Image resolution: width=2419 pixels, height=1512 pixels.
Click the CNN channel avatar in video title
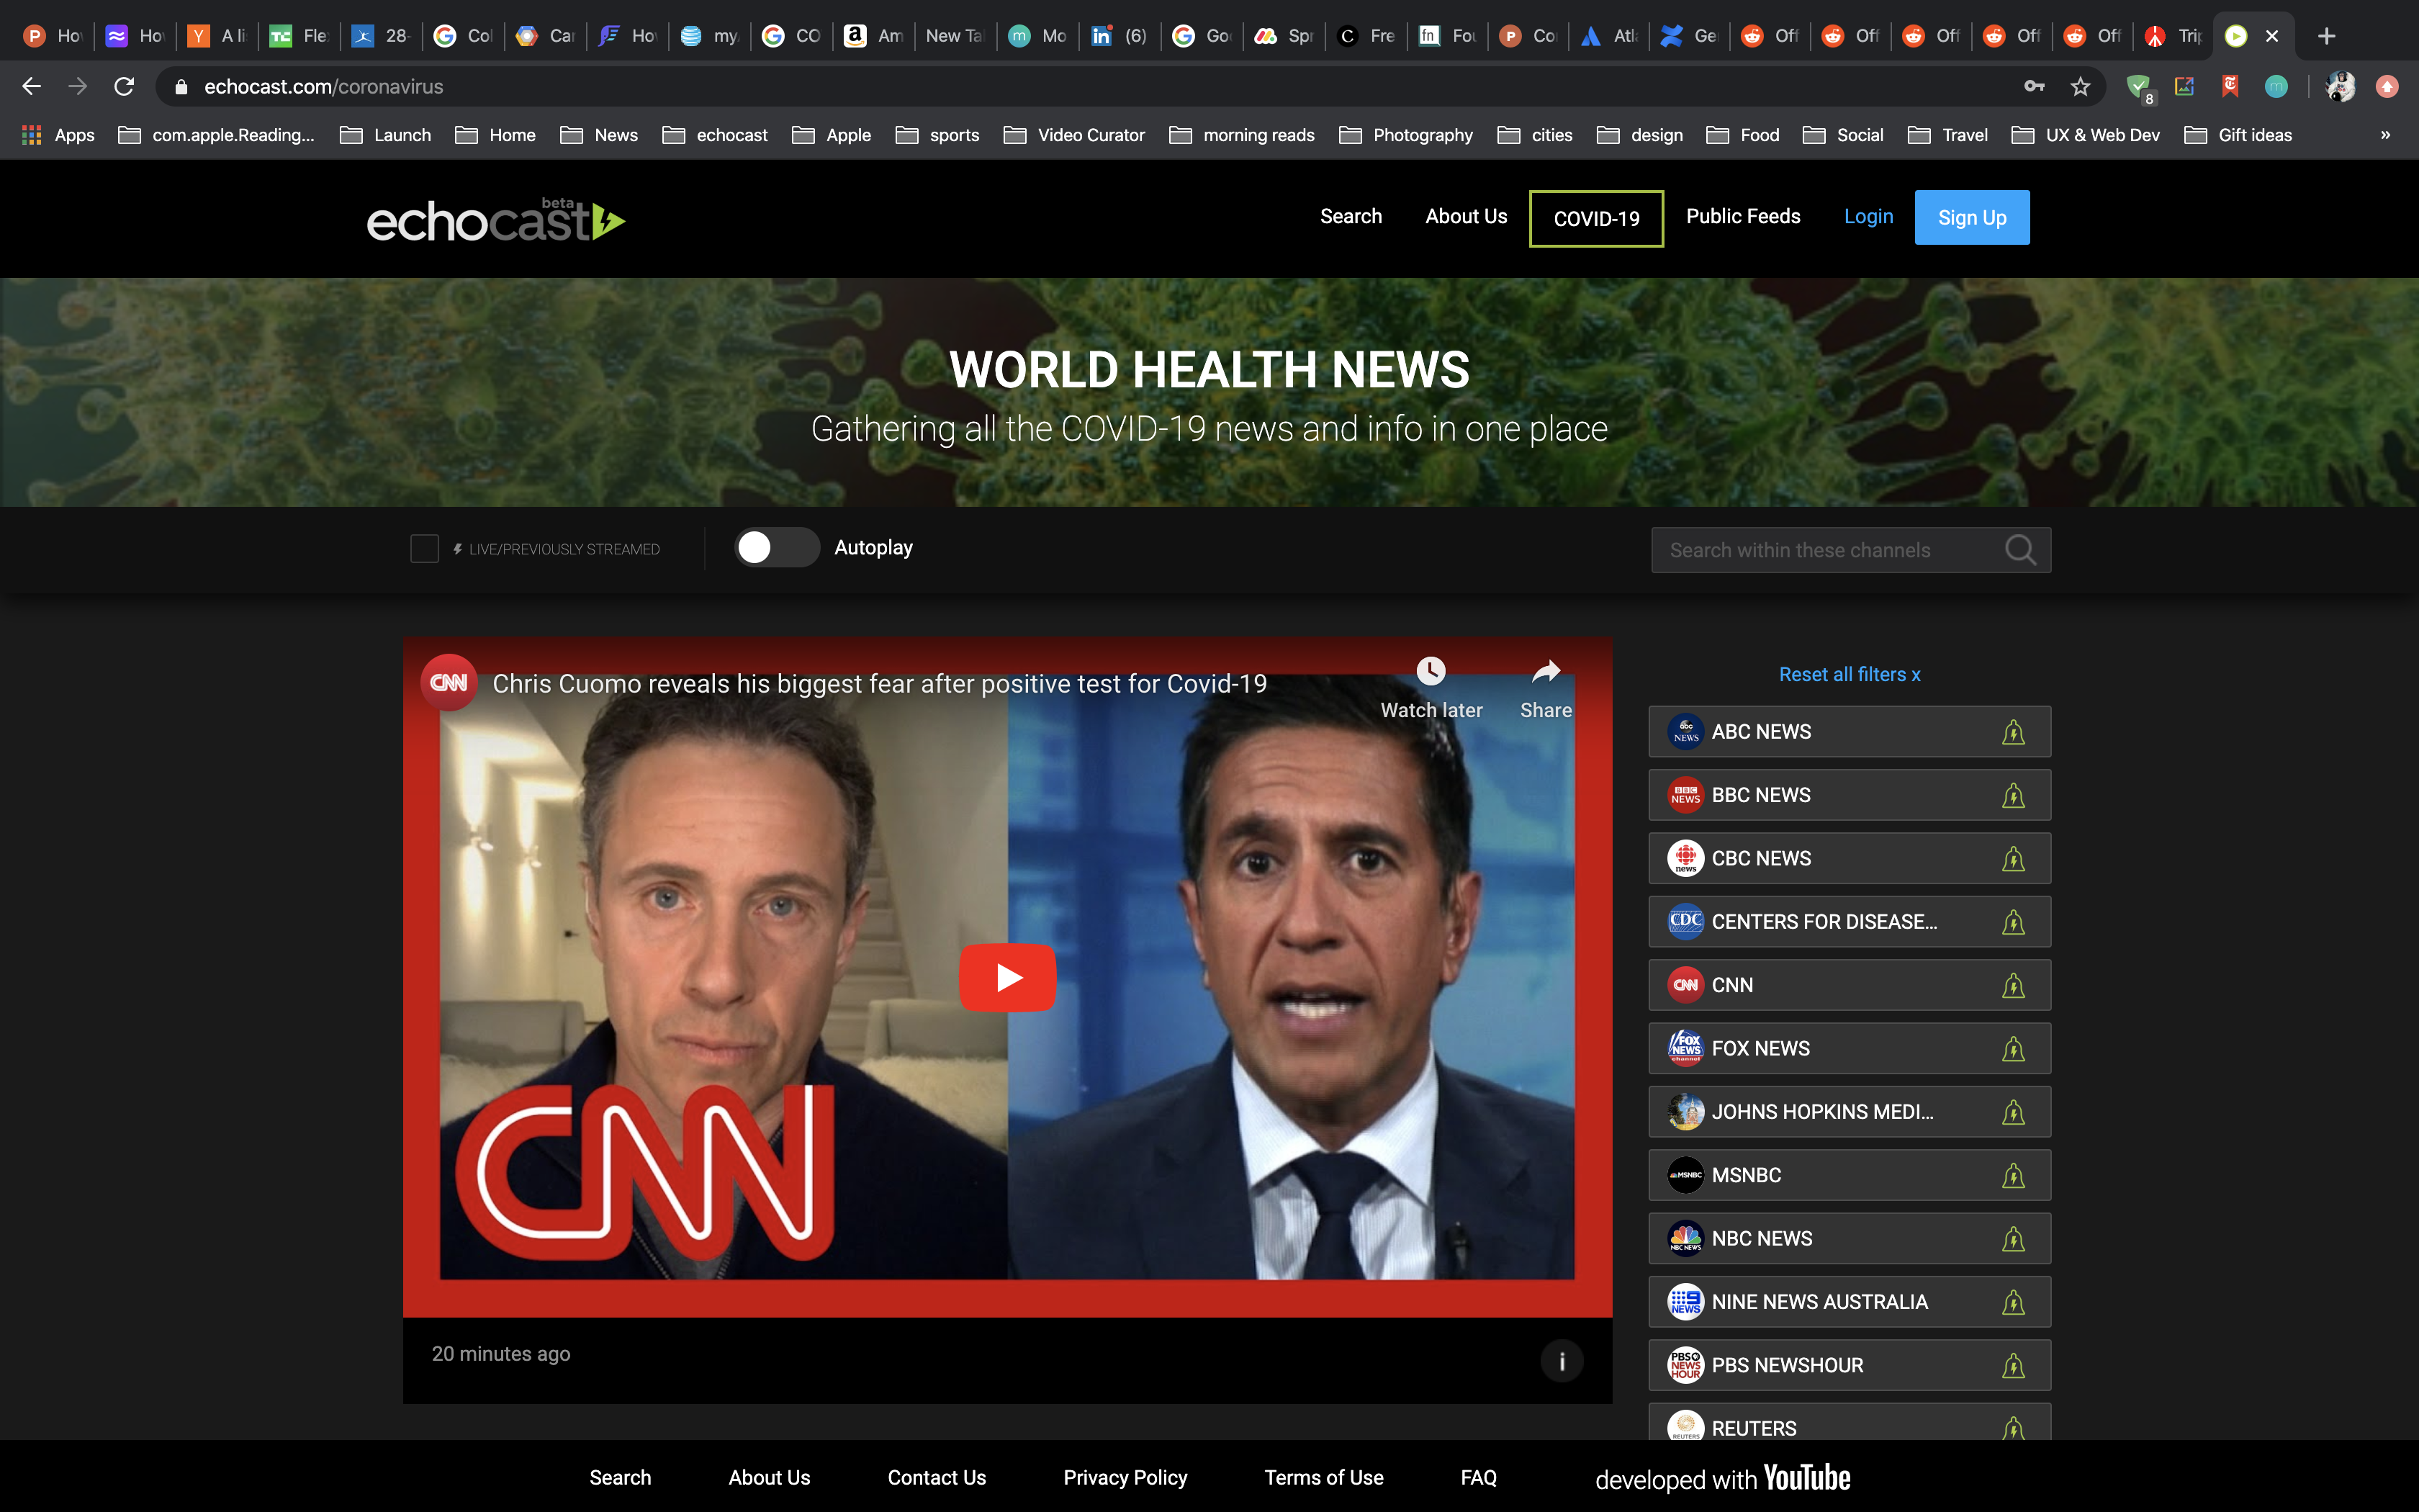click(x=449, y=683)
